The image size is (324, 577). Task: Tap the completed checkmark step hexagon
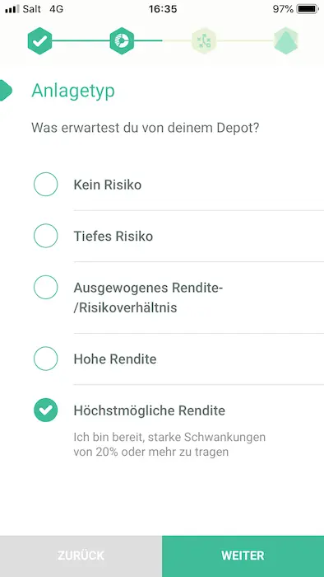[x=39, y=41]
